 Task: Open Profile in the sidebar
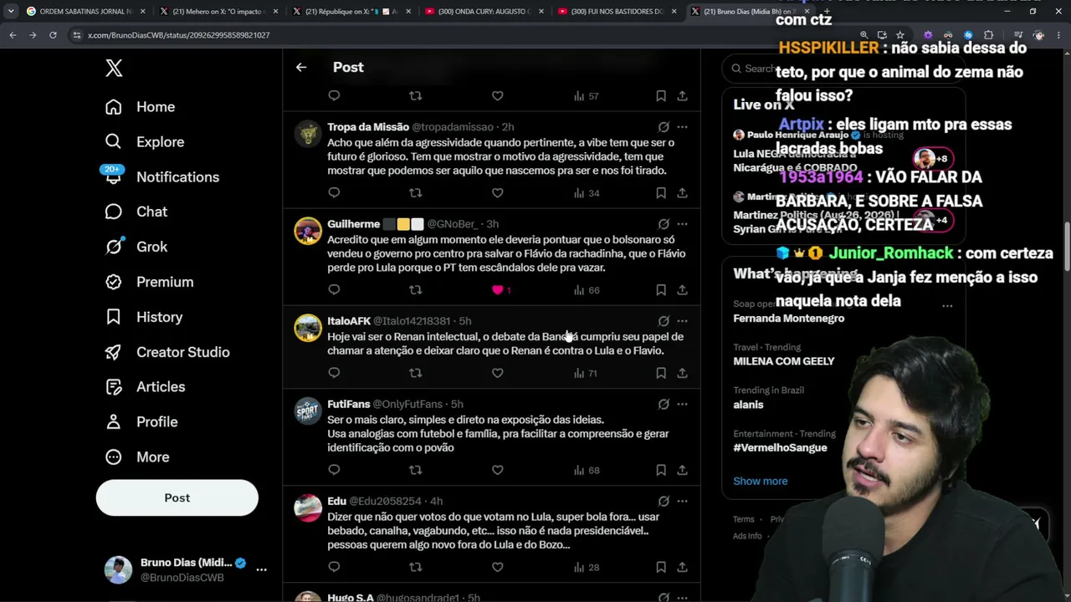click(x=141, y=422)
